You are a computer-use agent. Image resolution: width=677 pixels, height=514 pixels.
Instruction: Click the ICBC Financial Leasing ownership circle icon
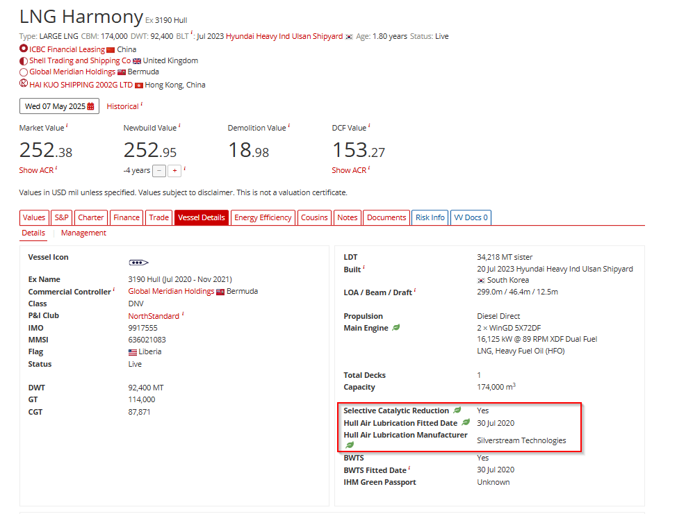24,49
